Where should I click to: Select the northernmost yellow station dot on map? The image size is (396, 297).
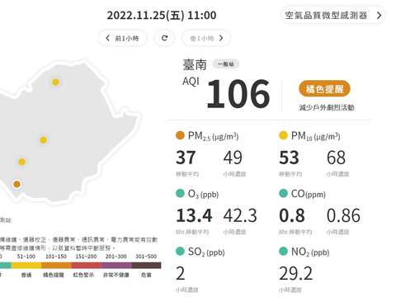[56, 82]
